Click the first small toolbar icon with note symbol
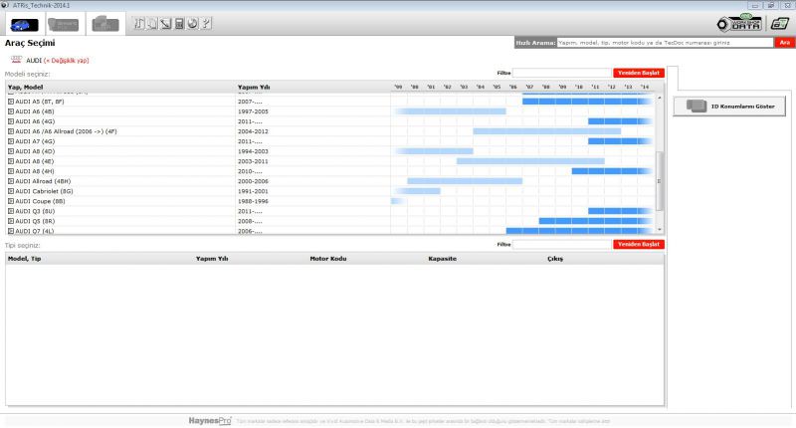This screenshot has height=428, width=796. pyautogui.click(x=139, y=23)
